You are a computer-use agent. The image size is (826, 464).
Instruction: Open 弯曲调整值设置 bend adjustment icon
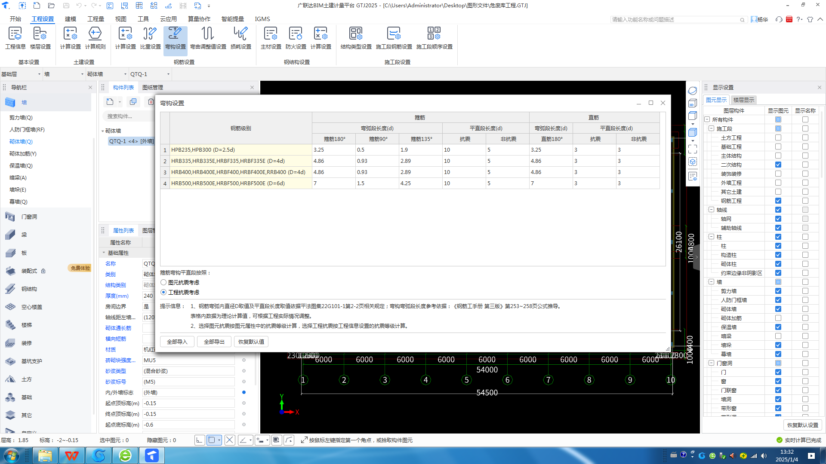tap(208, 38)
